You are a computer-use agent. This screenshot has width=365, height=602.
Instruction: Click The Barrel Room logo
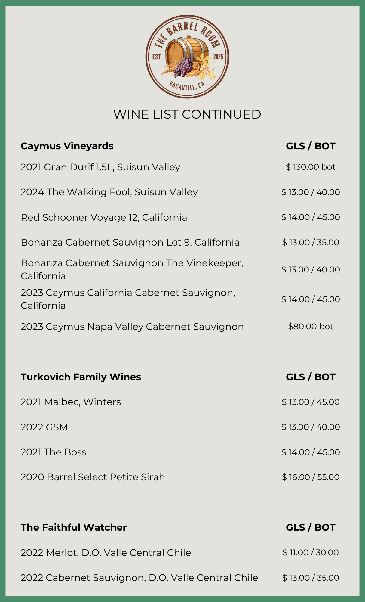[187, 57]
